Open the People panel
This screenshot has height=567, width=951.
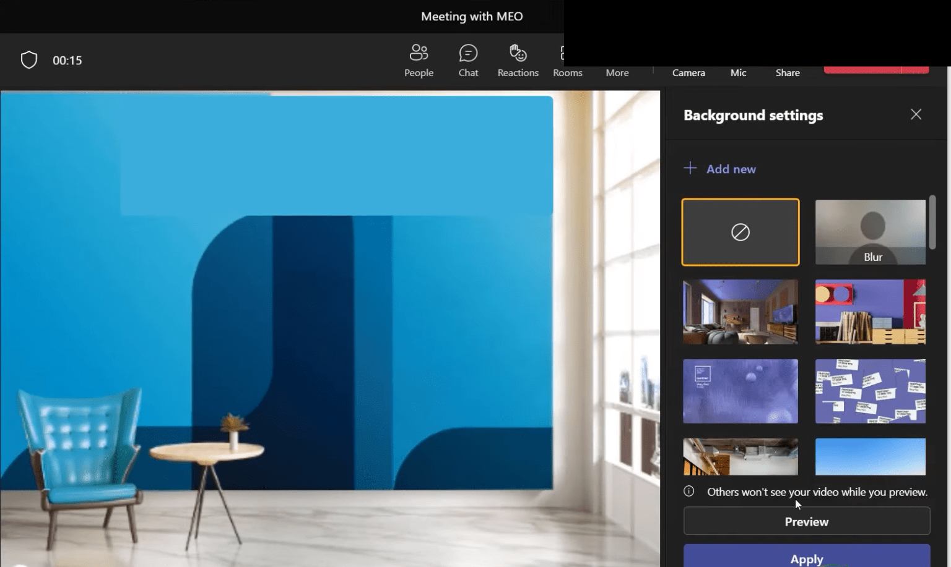pos(419,60)
